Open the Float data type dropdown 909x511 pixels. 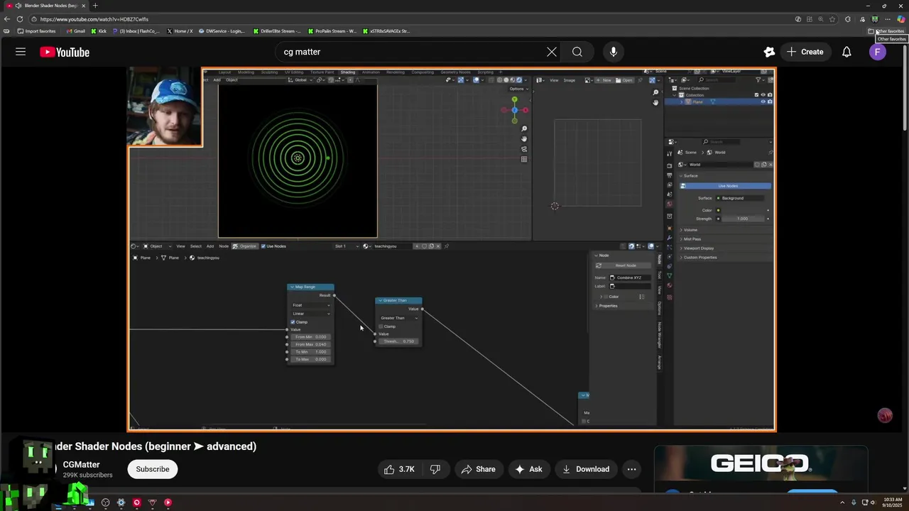tap(311, 305)
